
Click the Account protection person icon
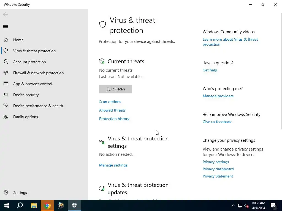click(6, 62)
